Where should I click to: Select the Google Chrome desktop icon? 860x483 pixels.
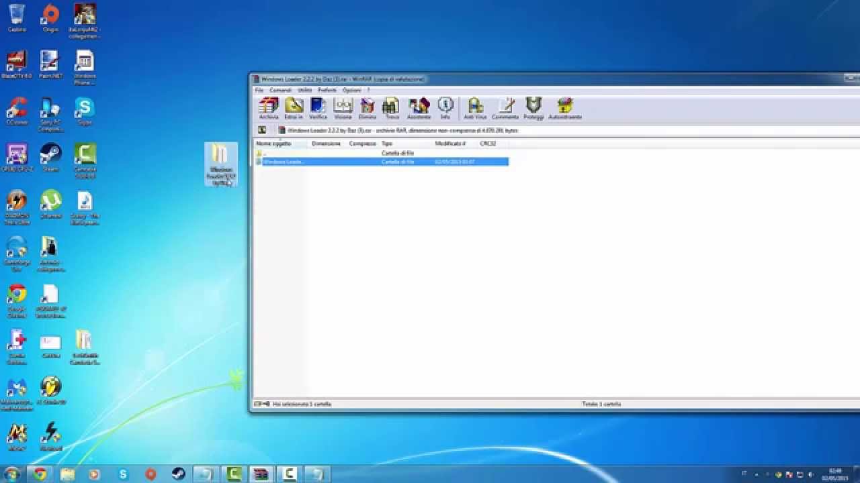pos(17,301)
